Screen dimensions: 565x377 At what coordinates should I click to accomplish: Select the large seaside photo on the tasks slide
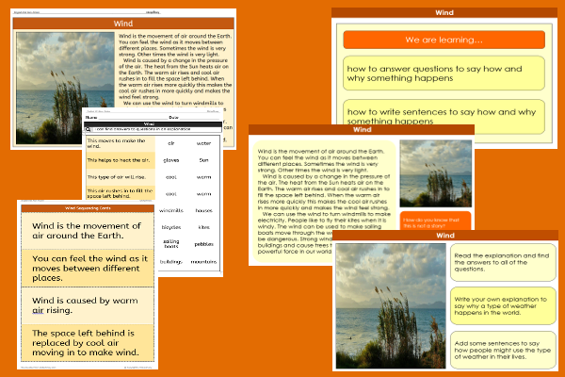point(391,306)
